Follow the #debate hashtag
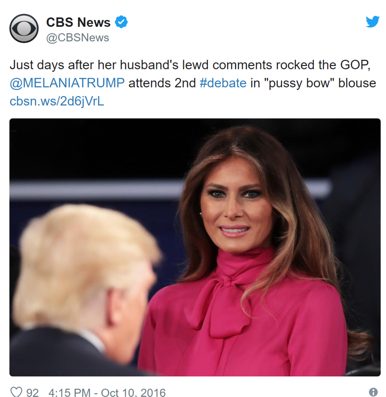The width and height of the screenshot is (386, 397). (223, 83)
